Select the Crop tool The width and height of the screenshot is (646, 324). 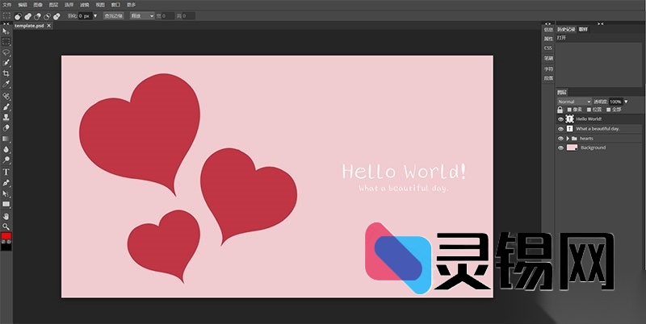[x=6, y=73]
